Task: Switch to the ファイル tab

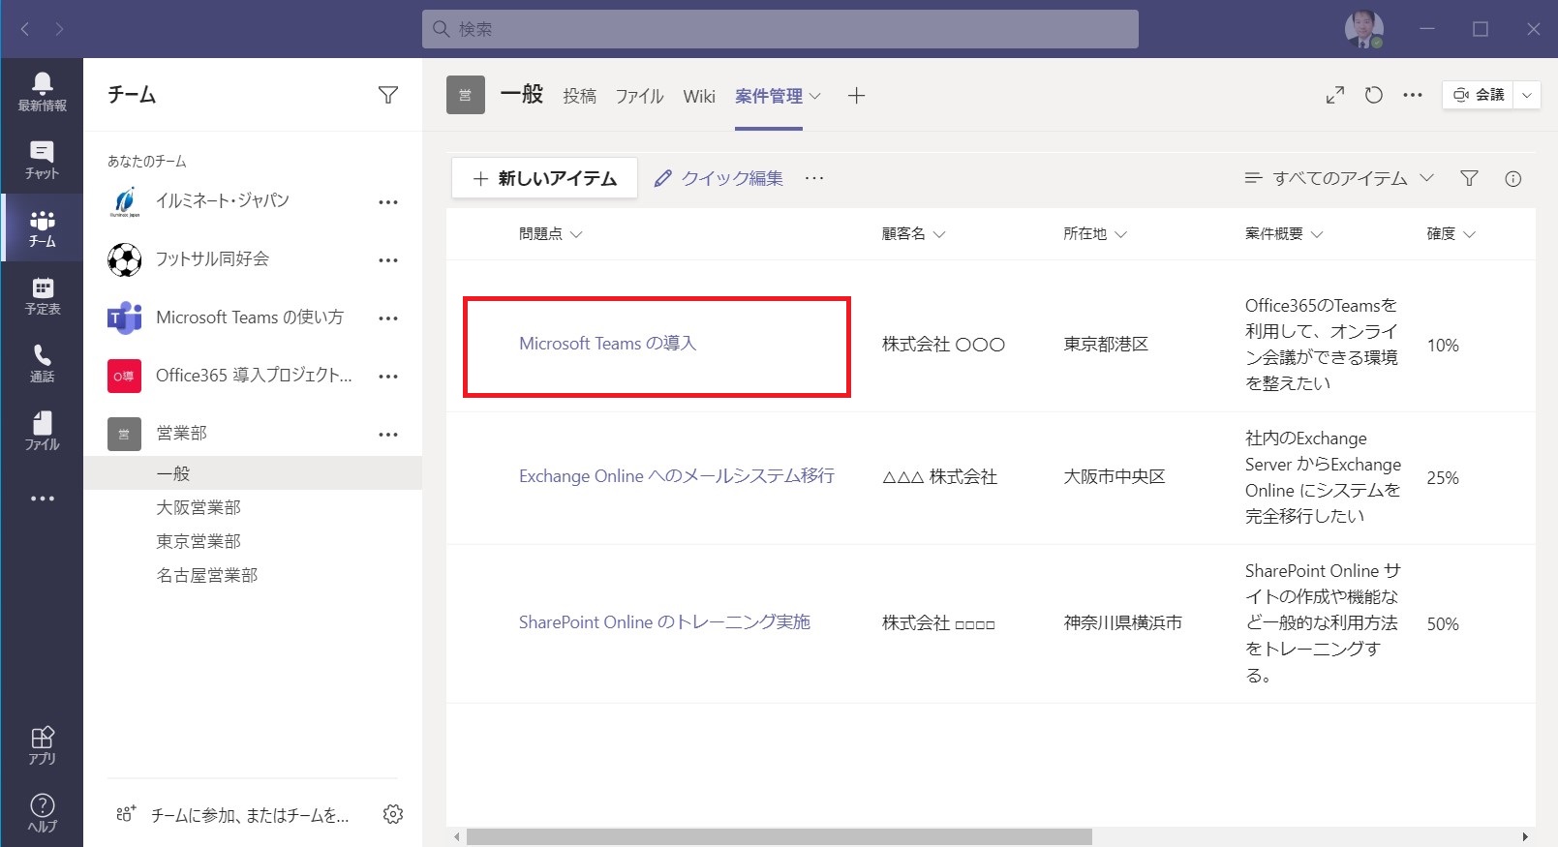Action: point(639,96)
